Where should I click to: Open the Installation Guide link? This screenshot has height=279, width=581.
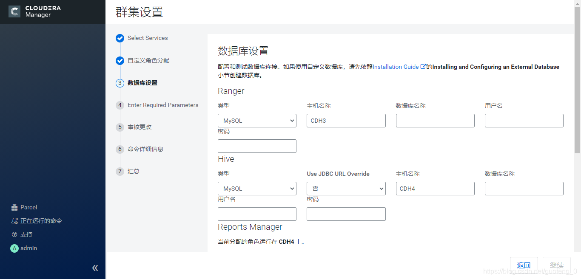(396, 67)
